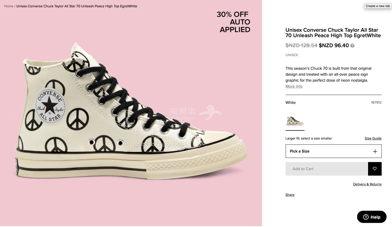Open Delivery & Returns link
Screen dimensions: 392x227
(x=367, y=184)
